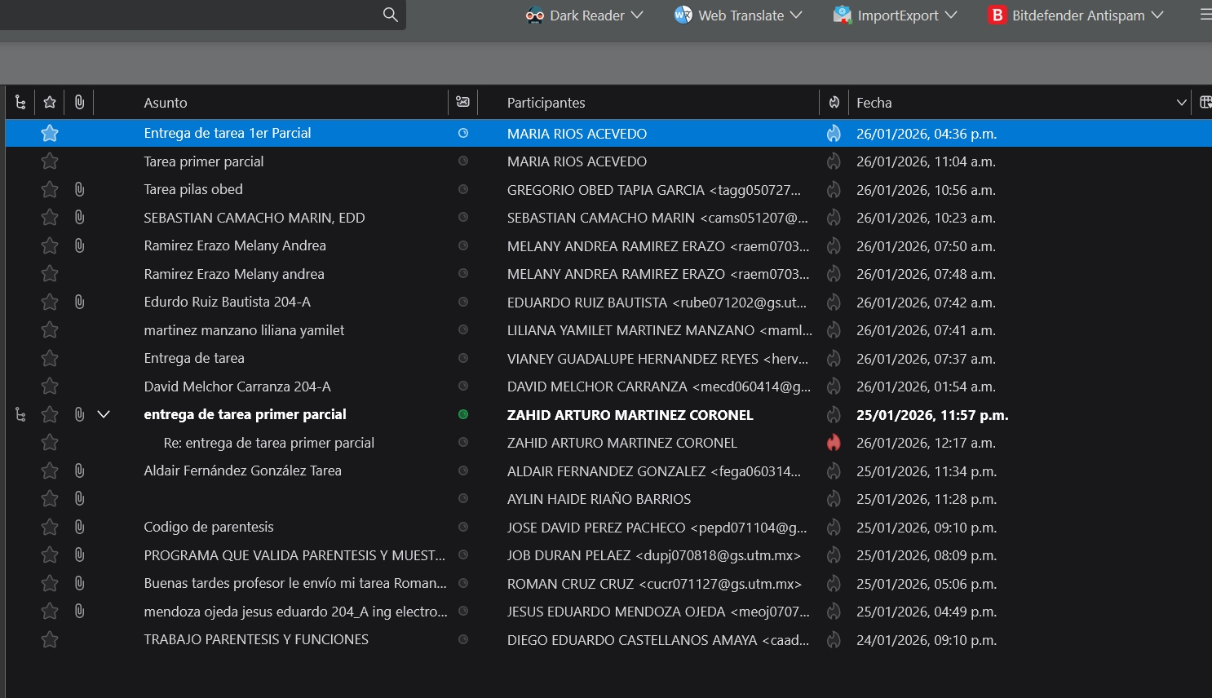Mark the Zahid Arturo unread message as read
1212x698 pixels.
click(462, 415)
